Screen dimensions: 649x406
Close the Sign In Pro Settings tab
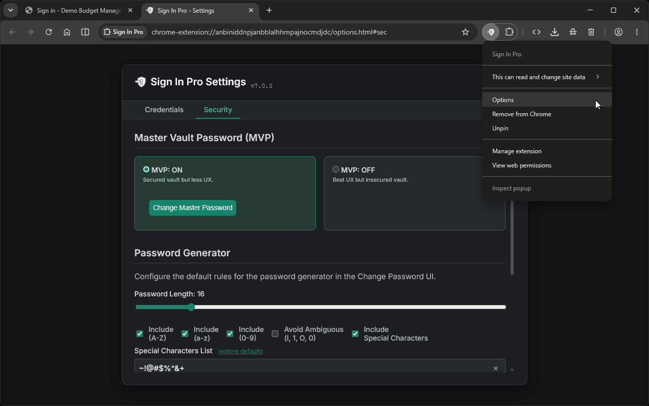point(251,10)
